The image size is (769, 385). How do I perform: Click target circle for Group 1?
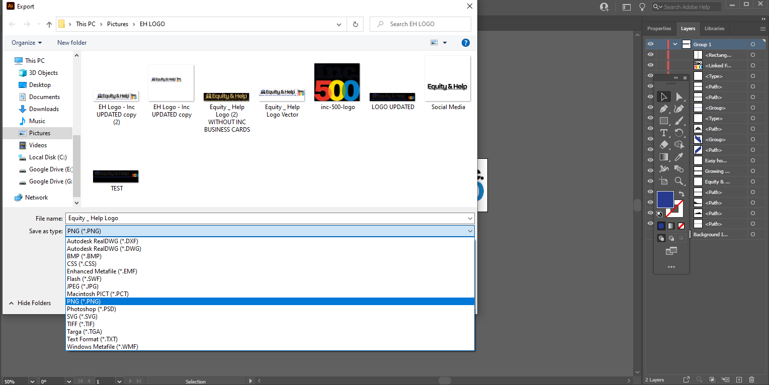point(753,44)
